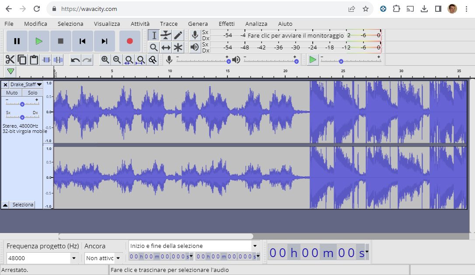Open Frequenza progetto 48000 dropdown
Viewport: 475px width, 275px height.
tap(74, 258)
